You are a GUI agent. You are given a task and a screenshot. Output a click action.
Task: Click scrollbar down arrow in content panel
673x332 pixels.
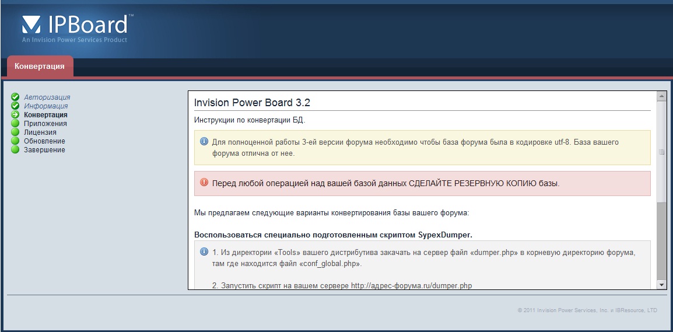click(x=661, y=284)
